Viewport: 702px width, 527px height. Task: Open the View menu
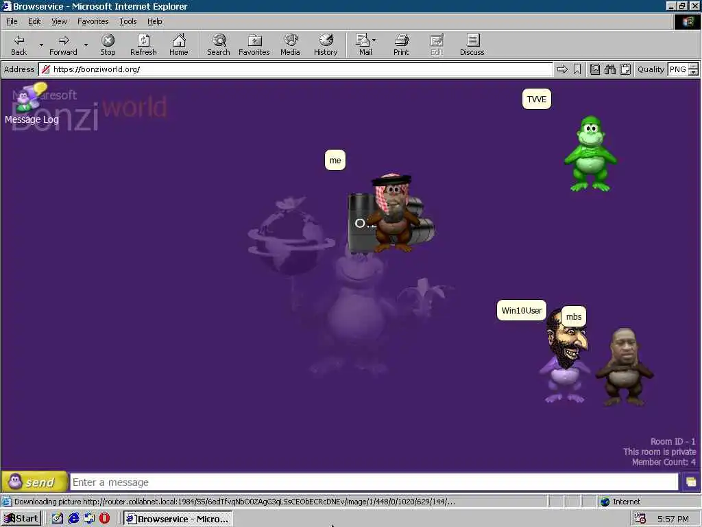pyautogui.click(x=59, y=21)
